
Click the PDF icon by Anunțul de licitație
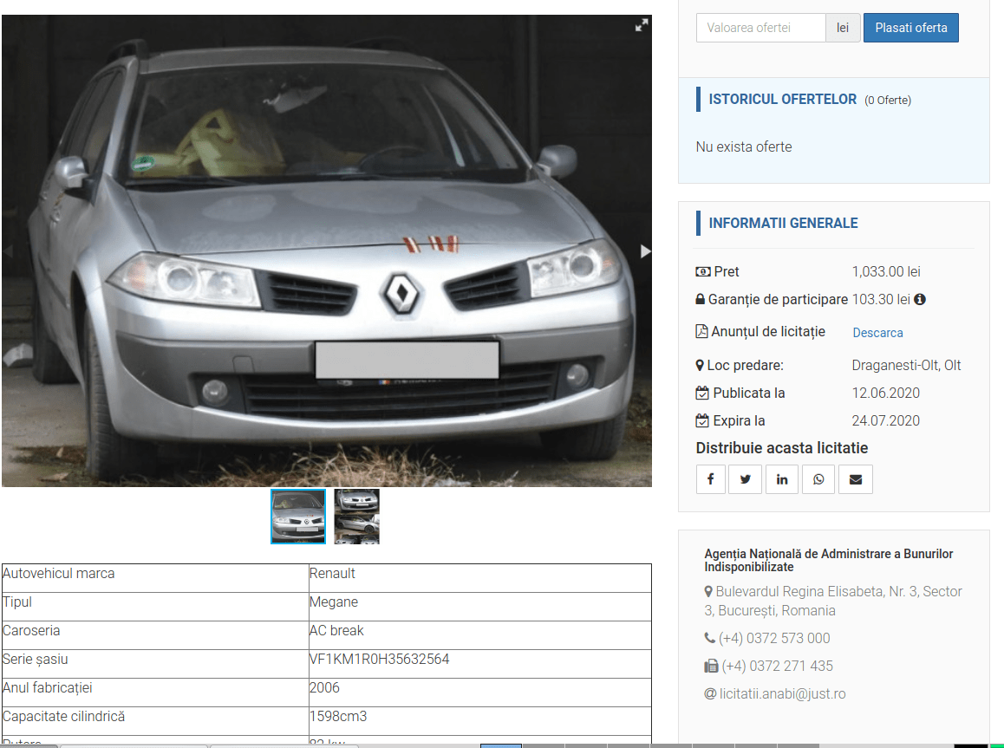pos(702,331)
